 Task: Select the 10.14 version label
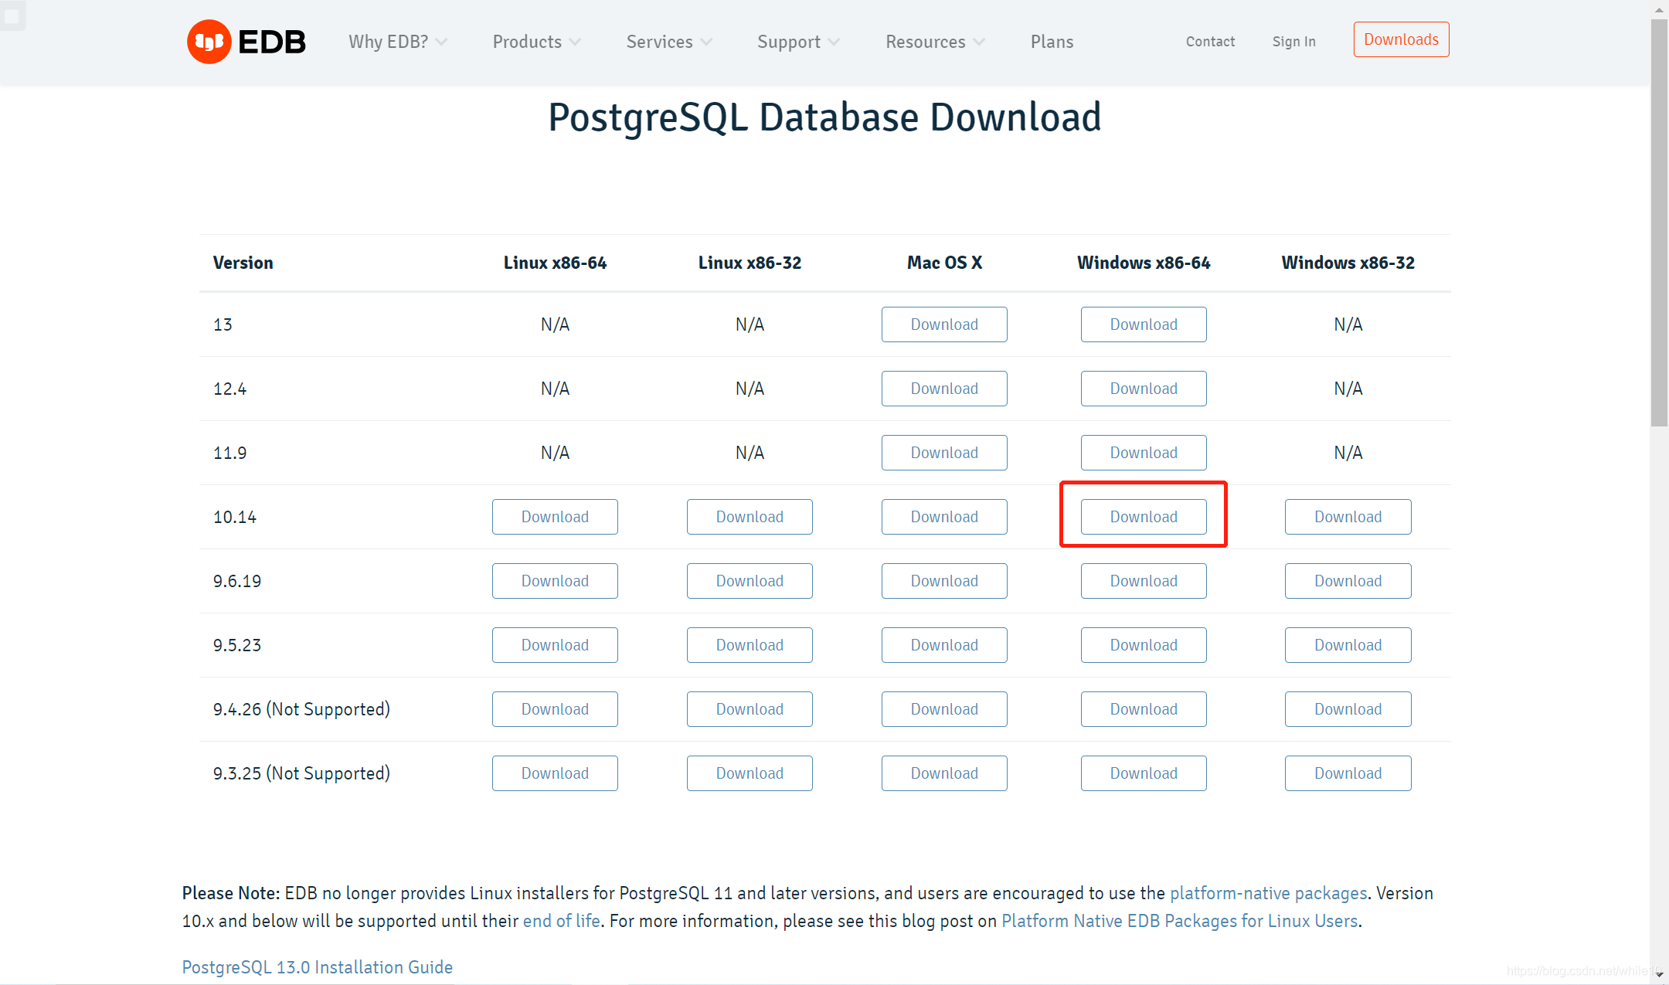pyautogui.click(x=235, y=517)
